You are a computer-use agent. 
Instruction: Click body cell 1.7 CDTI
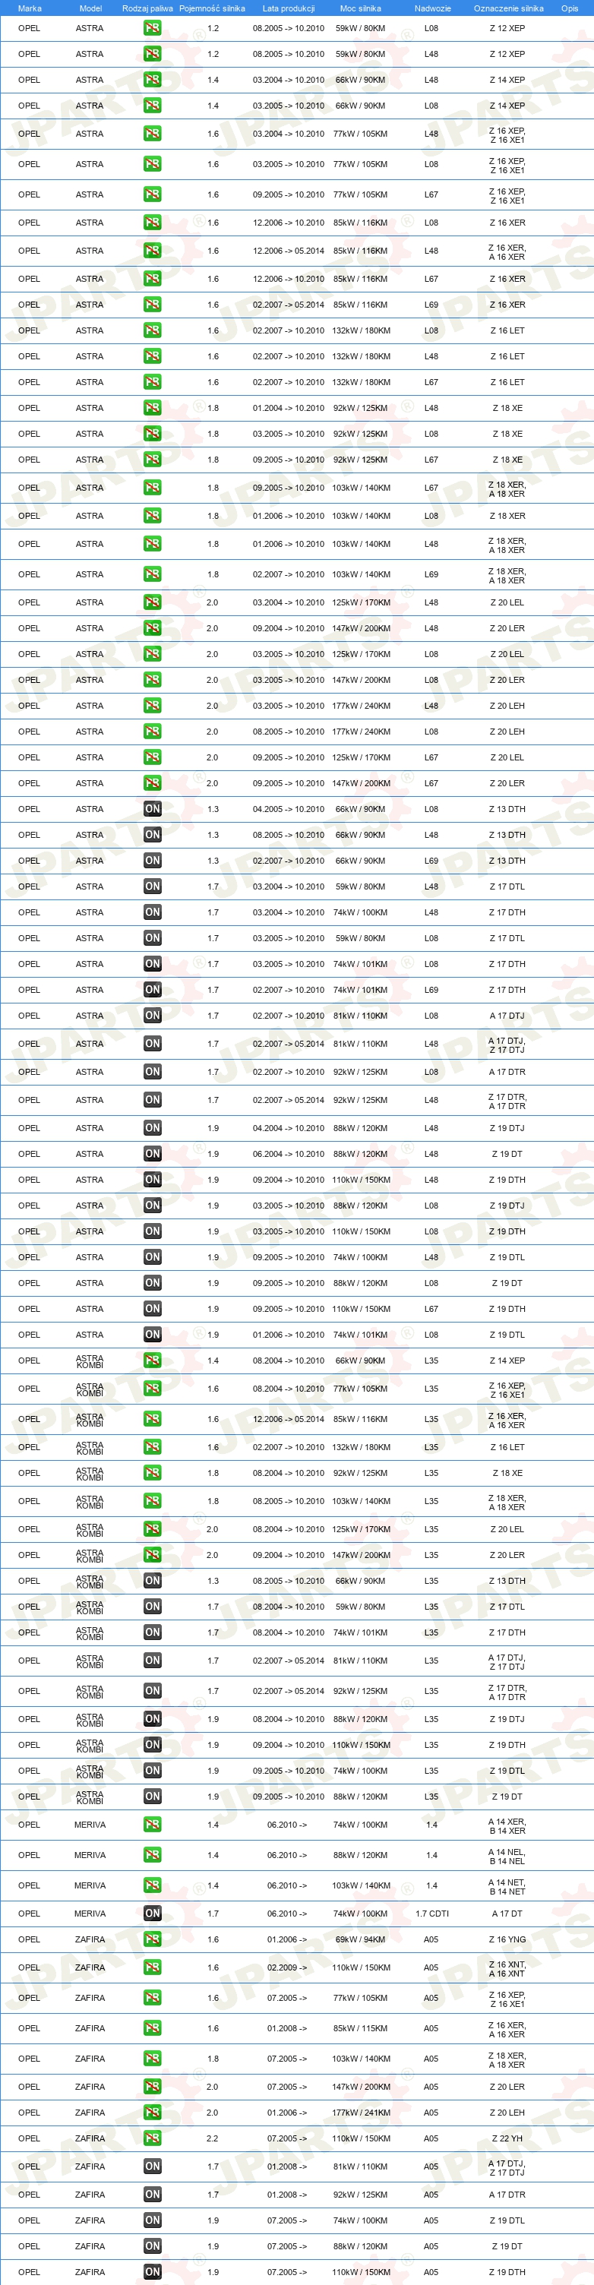pyautogui.click(x=431, y=1914)
